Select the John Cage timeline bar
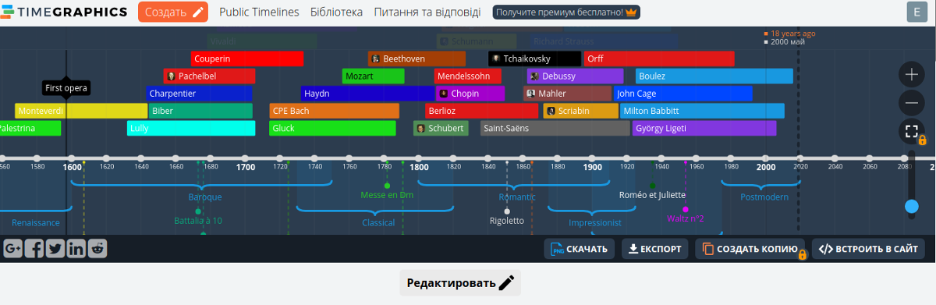936x305 pixels. pyautogui.click(x=683, y=93)
